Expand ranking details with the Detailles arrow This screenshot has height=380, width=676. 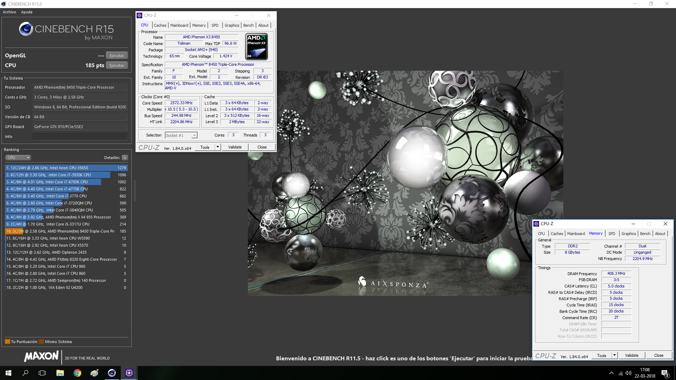125,158
